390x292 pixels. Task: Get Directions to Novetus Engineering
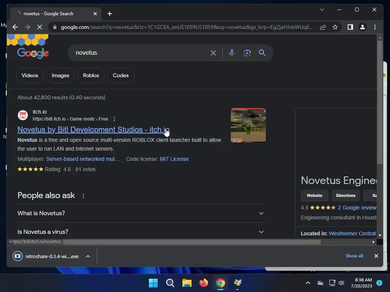[x=345, y=195]
